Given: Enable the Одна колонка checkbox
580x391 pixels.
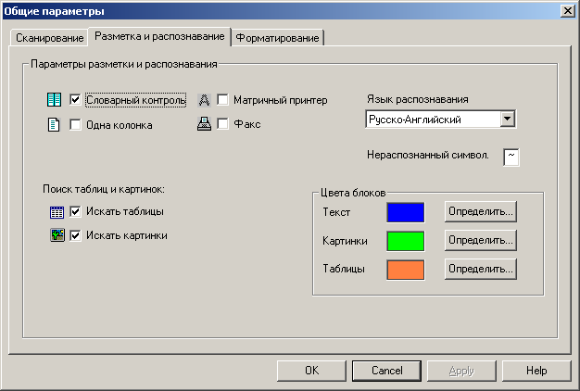Looking at the screenshot, I should point(75,125).
